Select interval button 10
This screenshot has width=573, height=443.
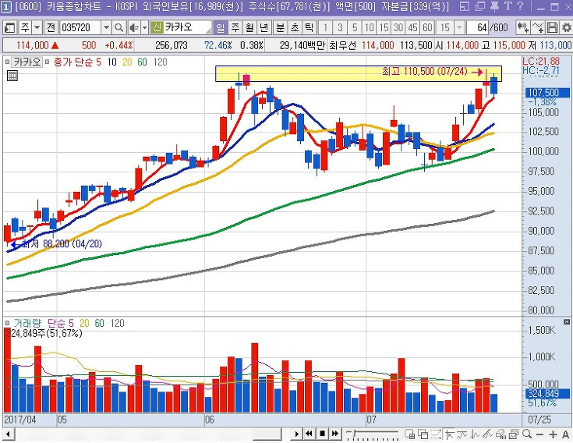(369, 27)
